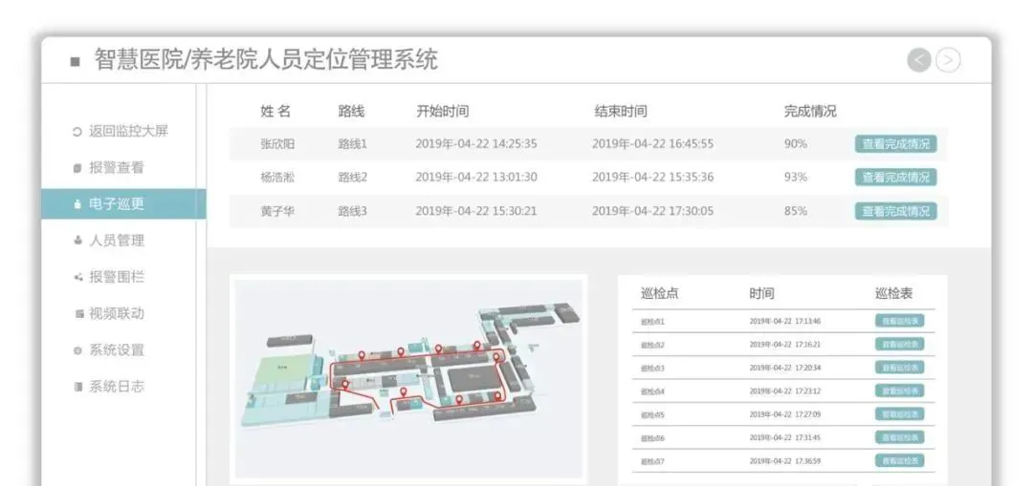
Task: Click the 视频联动 sidebar icon
Action: [77, 314]
